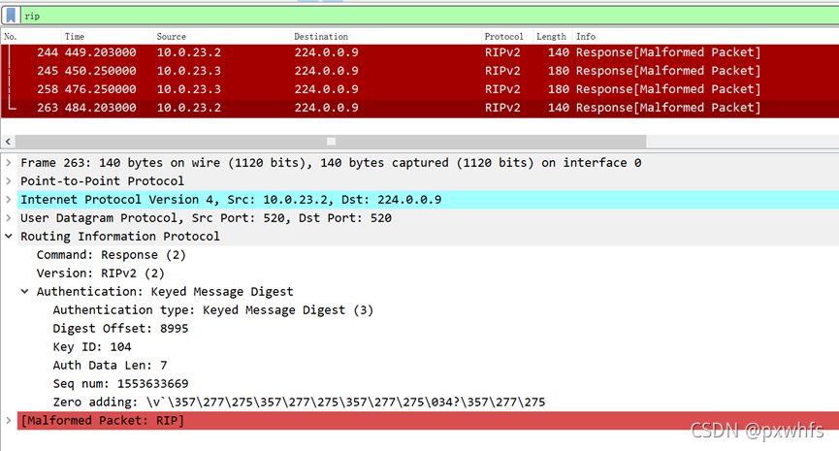This screenshot has width=839, height=451.
Task: Select the Zero adding field row
Action: click(299, 402)
